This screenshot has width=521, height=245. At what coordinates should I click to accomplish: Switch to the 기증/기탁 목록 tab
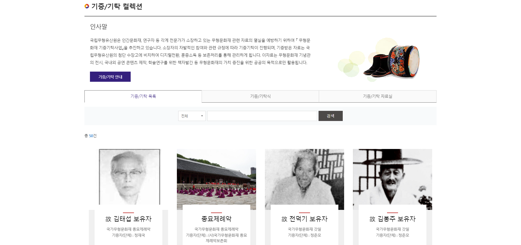click(x=143, y=96)
